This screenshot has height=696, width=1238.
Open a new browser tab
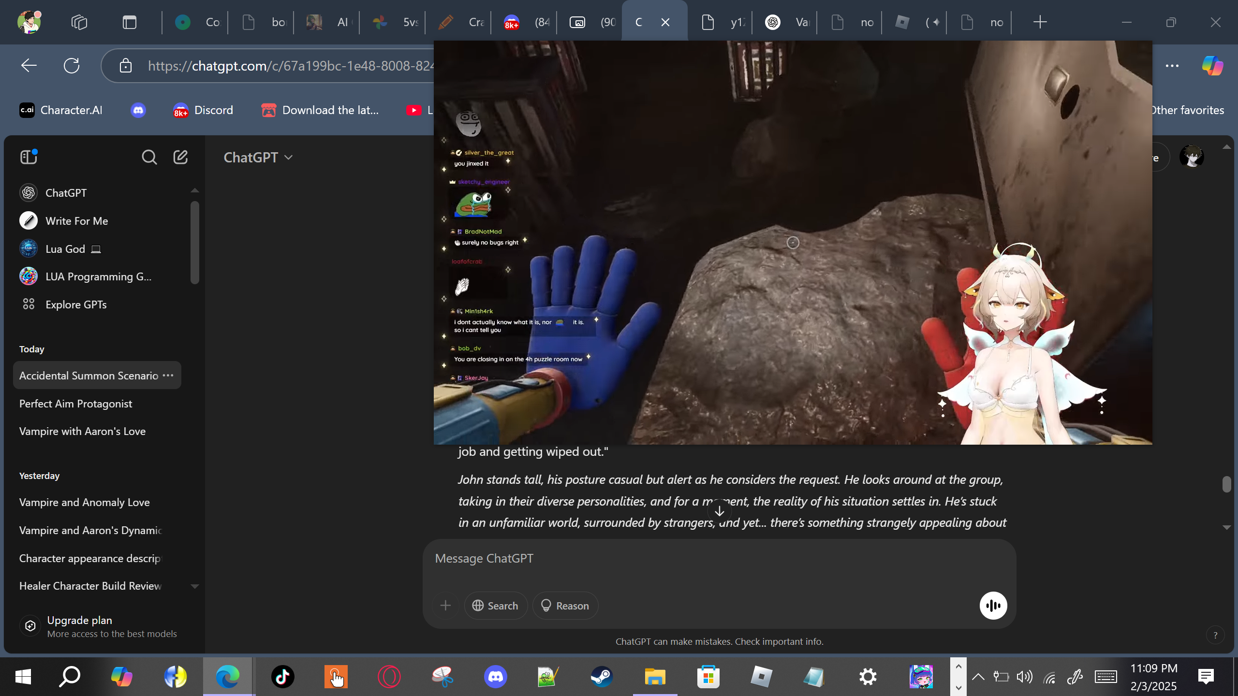click(1040, 22)
